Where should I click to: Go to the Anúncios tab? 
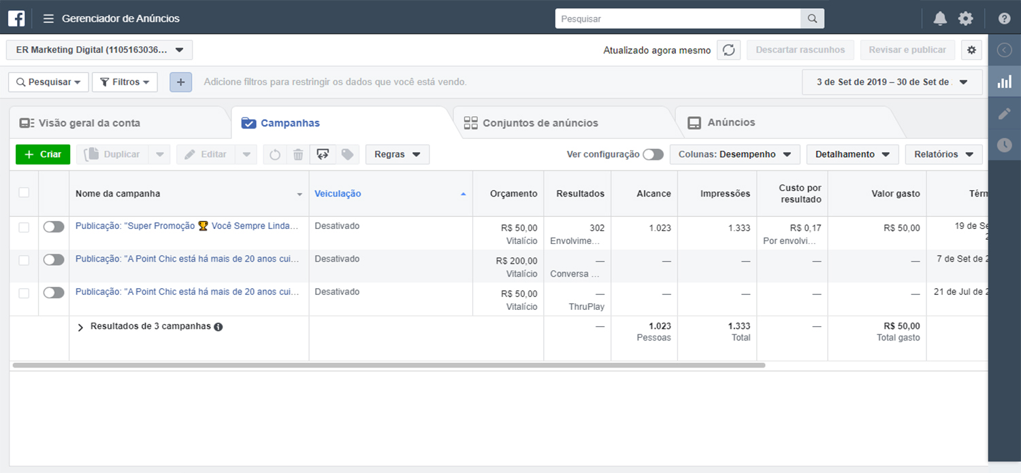pyautogui.click(x=731, y=123)
